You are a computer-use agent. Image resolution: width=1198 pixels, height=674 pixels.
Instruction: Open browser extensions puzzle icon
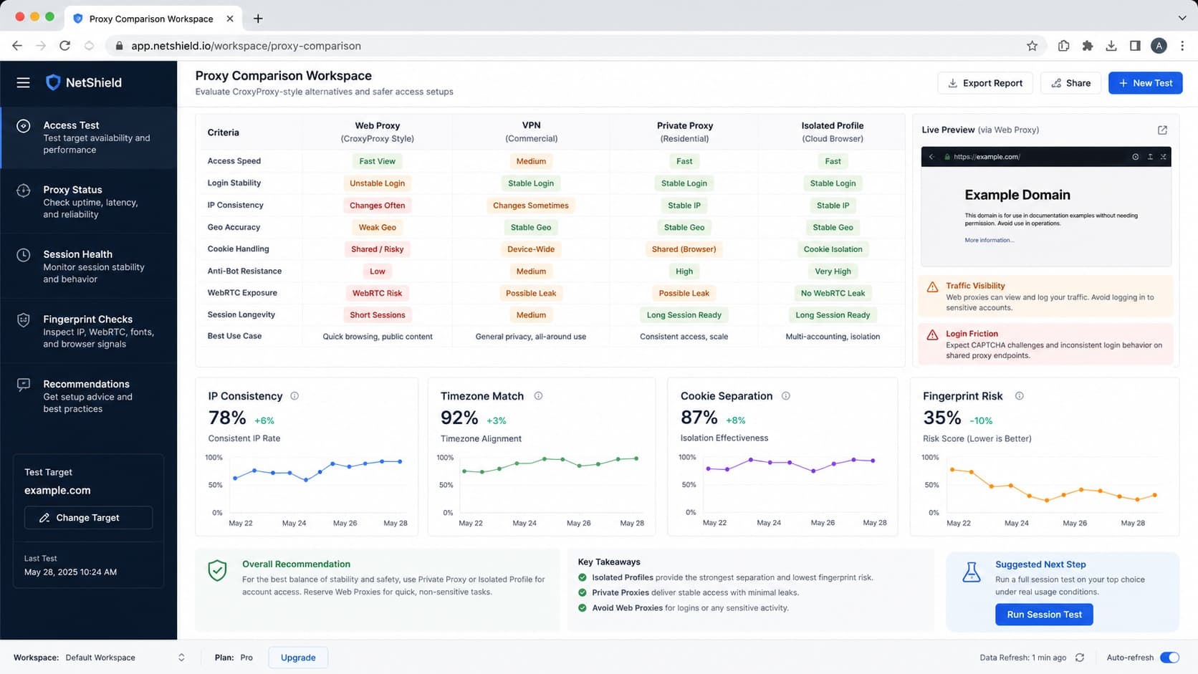click(x=1088, y=46)
